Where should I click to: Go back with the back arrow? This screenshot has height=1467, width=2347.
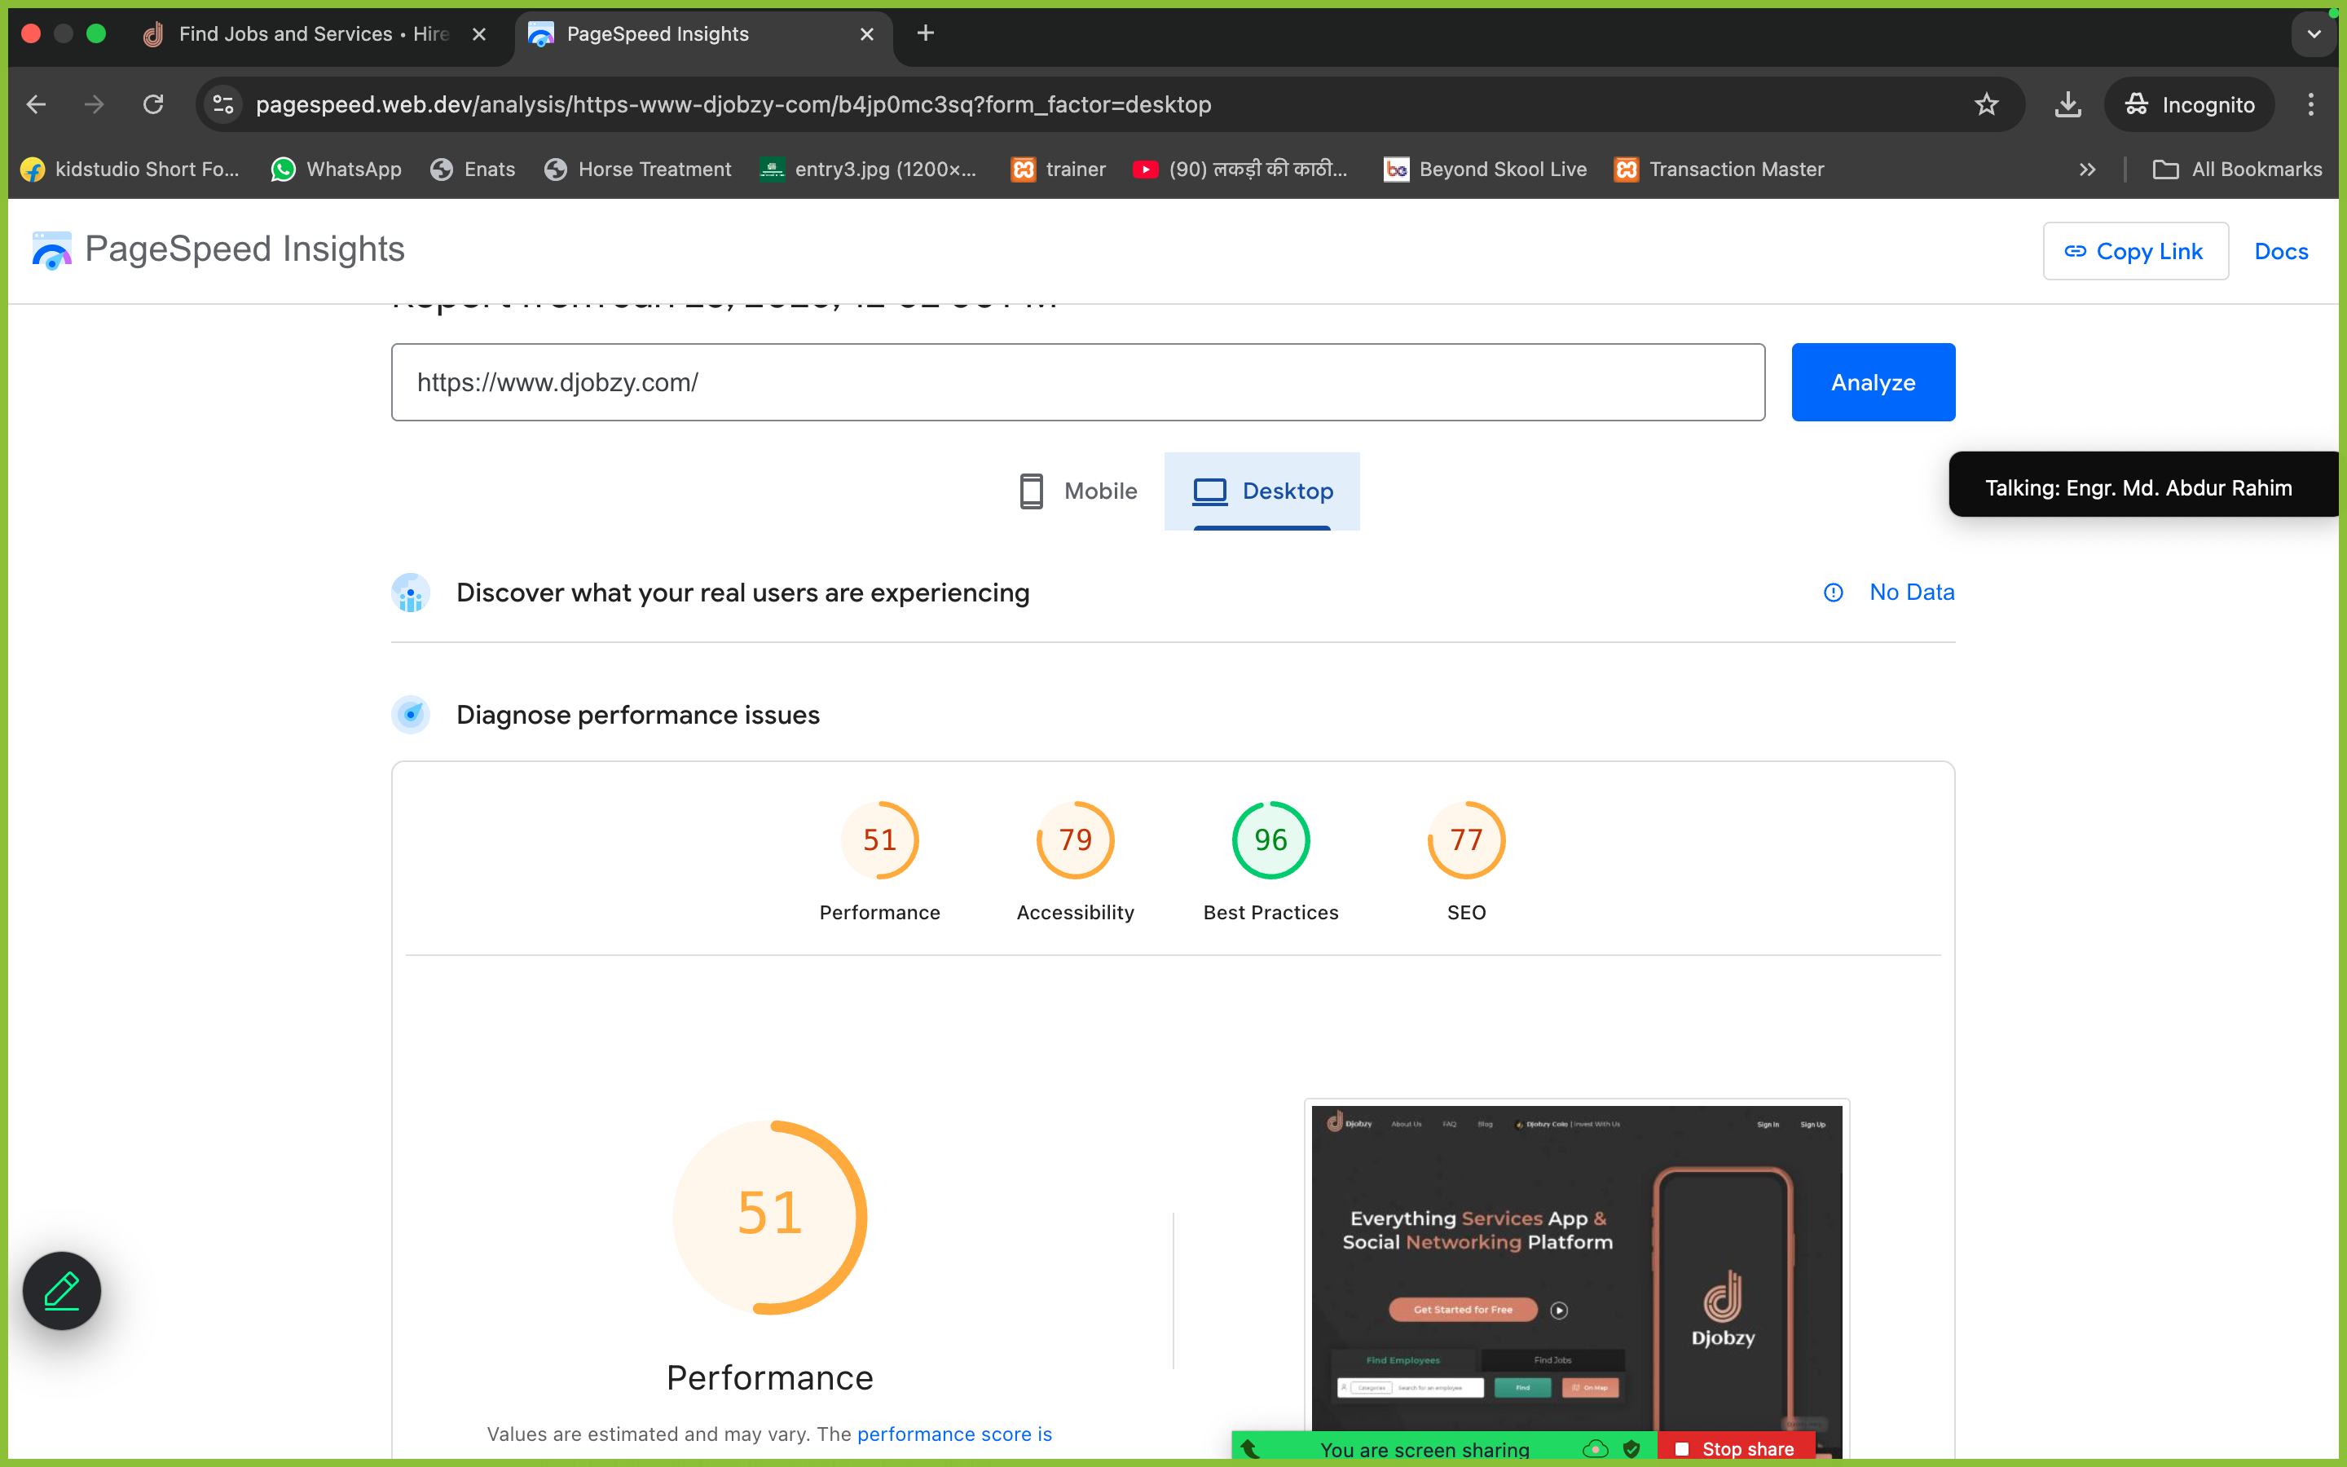pyautogui.click(x=37, y=105)
